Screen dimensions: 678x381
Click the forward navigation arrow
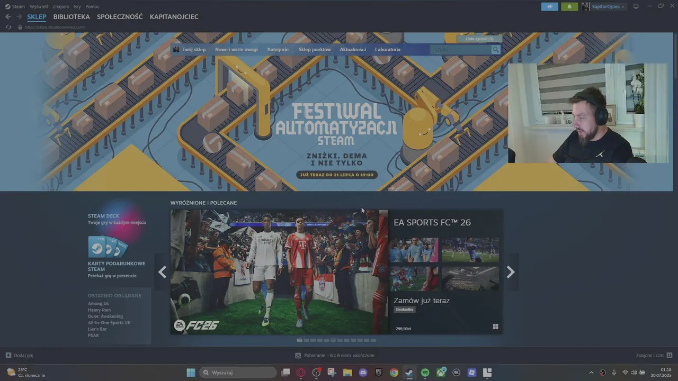tap(19, 17)
